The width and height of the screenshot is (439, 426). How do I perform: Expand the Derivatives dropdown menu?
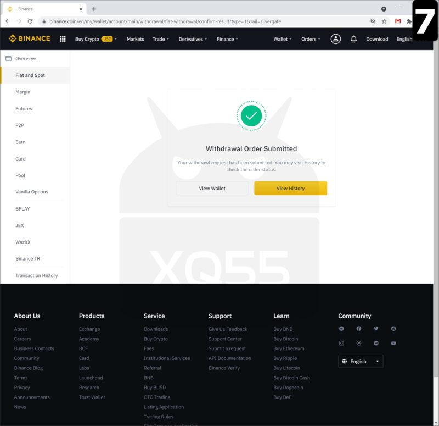pyautogui.click(x=193, y=39)
